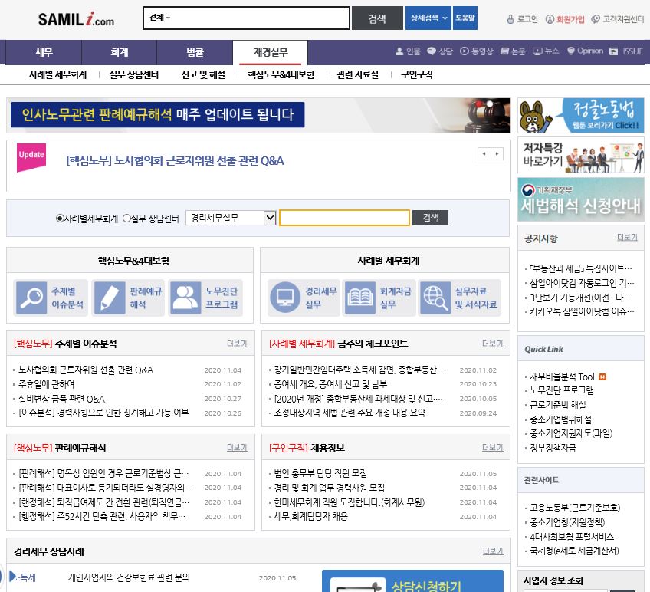This screenshot has height=592, width=650.
Task: Click 더보기 for 주제별 이슈분석
Action: (x=237, y=344)
